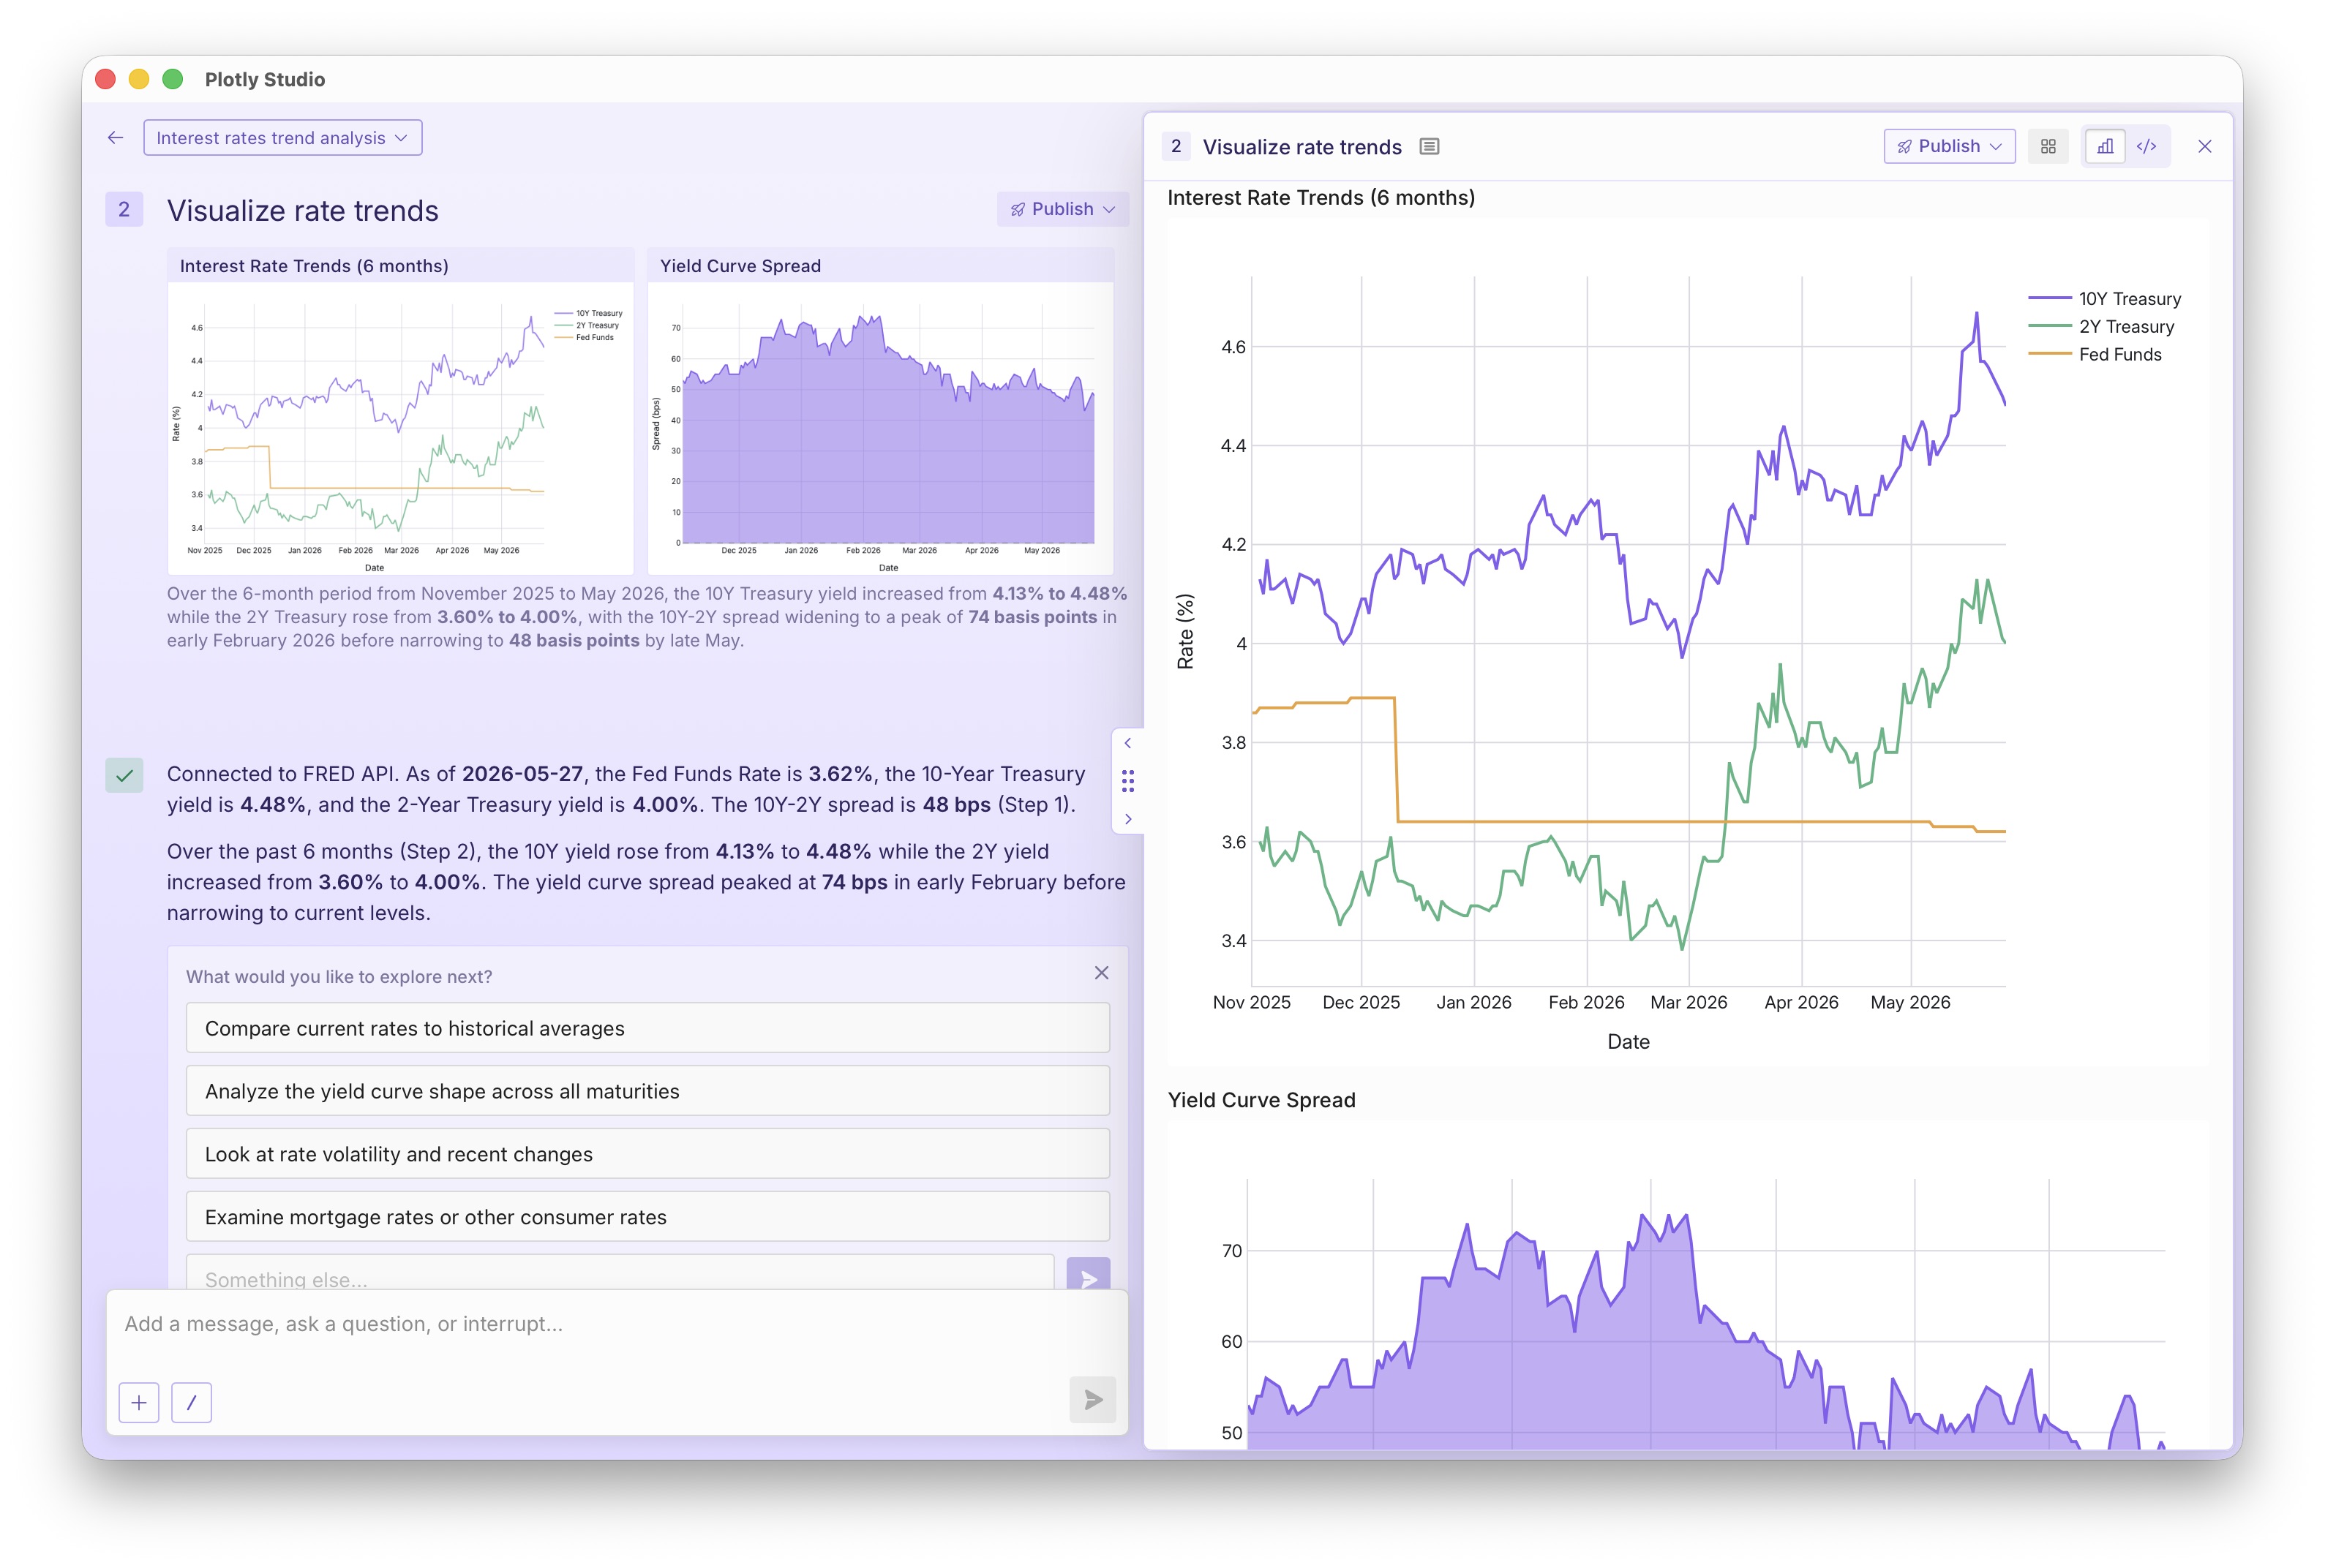Viewport: 2325px width, 1568px height.
Task: Click the slash commands button
Action: click(191, 1402)
